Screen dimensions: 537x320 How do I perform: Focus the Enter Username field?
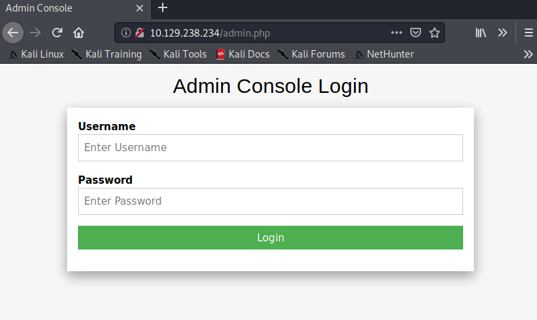[270, 148]
